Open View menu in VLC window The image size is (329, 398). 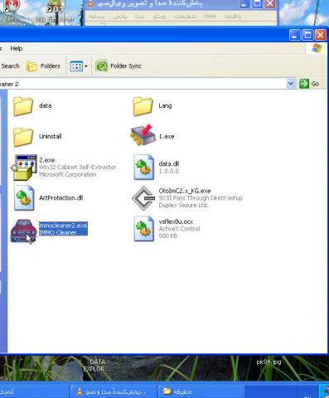[x=210, y=17]
